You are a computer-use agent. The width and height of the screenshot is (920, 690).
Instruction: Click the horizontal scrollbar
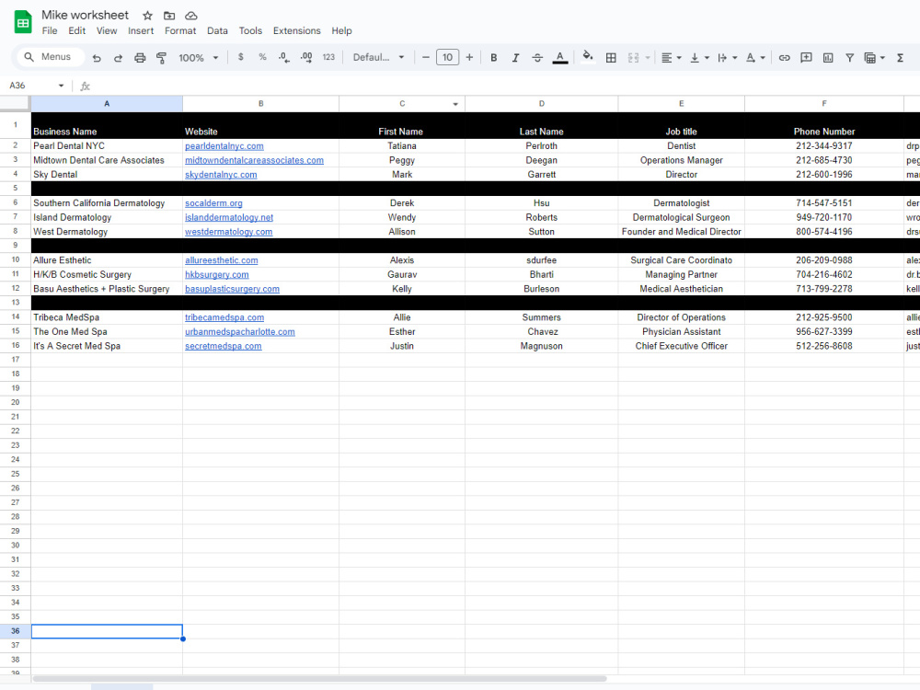[x=320, y=678]
